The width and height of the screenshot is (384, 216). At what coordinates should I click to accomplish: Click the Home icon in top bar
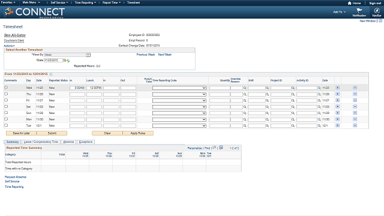[349, 3]
